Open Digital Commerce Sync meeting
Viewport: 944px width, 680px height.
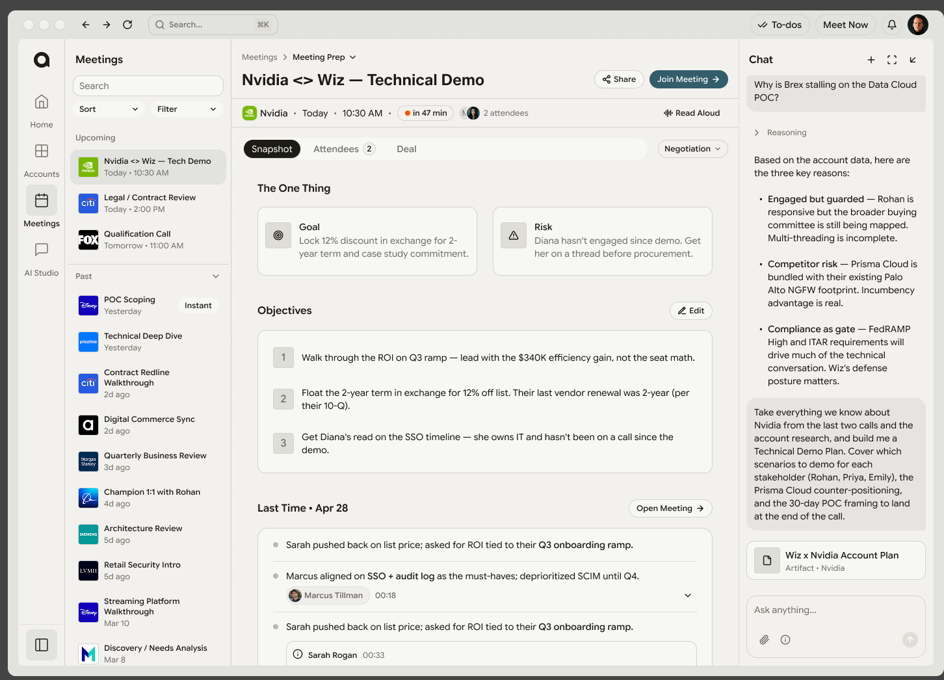[148, 425]
